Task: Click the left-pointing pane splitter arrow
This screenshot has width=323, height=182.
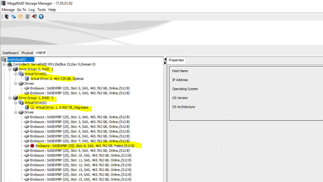Action: tap(165, 60)
